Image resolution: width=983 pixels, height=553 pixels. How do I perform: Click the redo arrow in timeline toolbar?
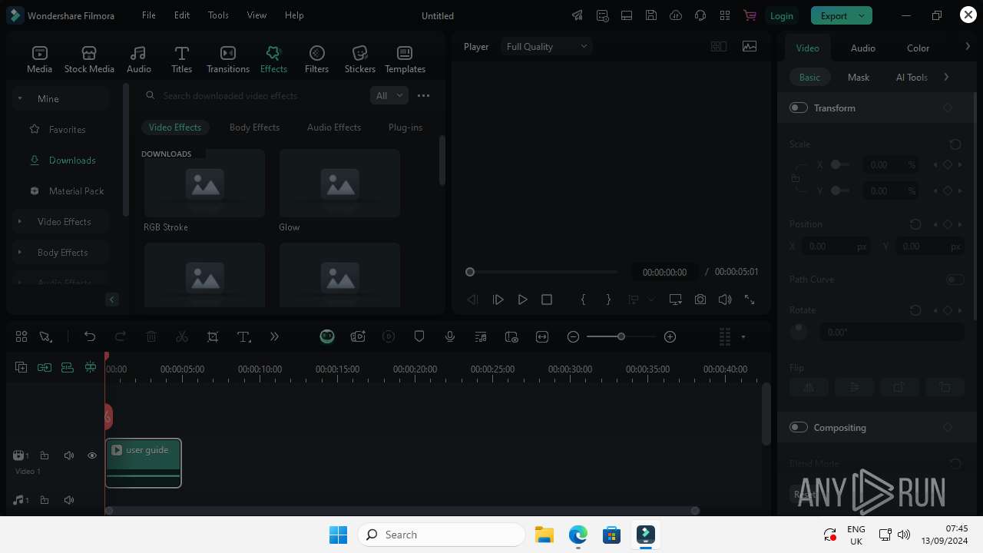tap(120, 336)
